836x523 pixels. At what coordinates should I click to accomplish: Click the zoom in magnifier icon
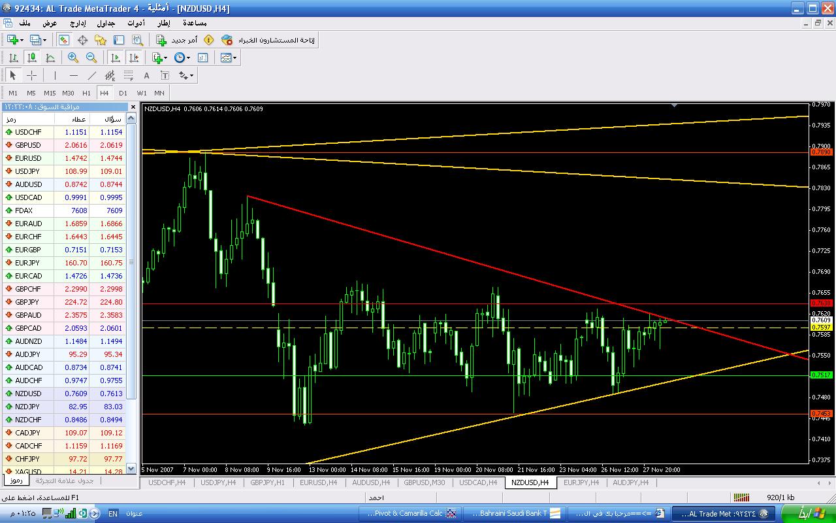pyautogui.click(x=73, y=58)
